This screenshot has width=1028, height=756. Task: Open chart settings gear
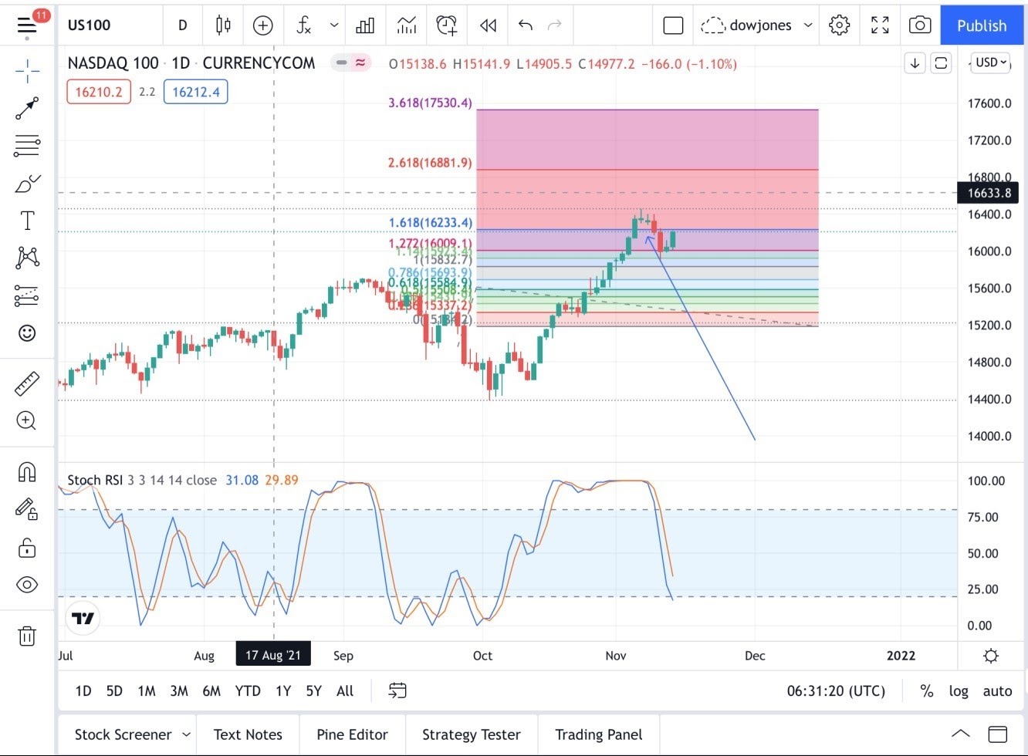tap(840, 25)
